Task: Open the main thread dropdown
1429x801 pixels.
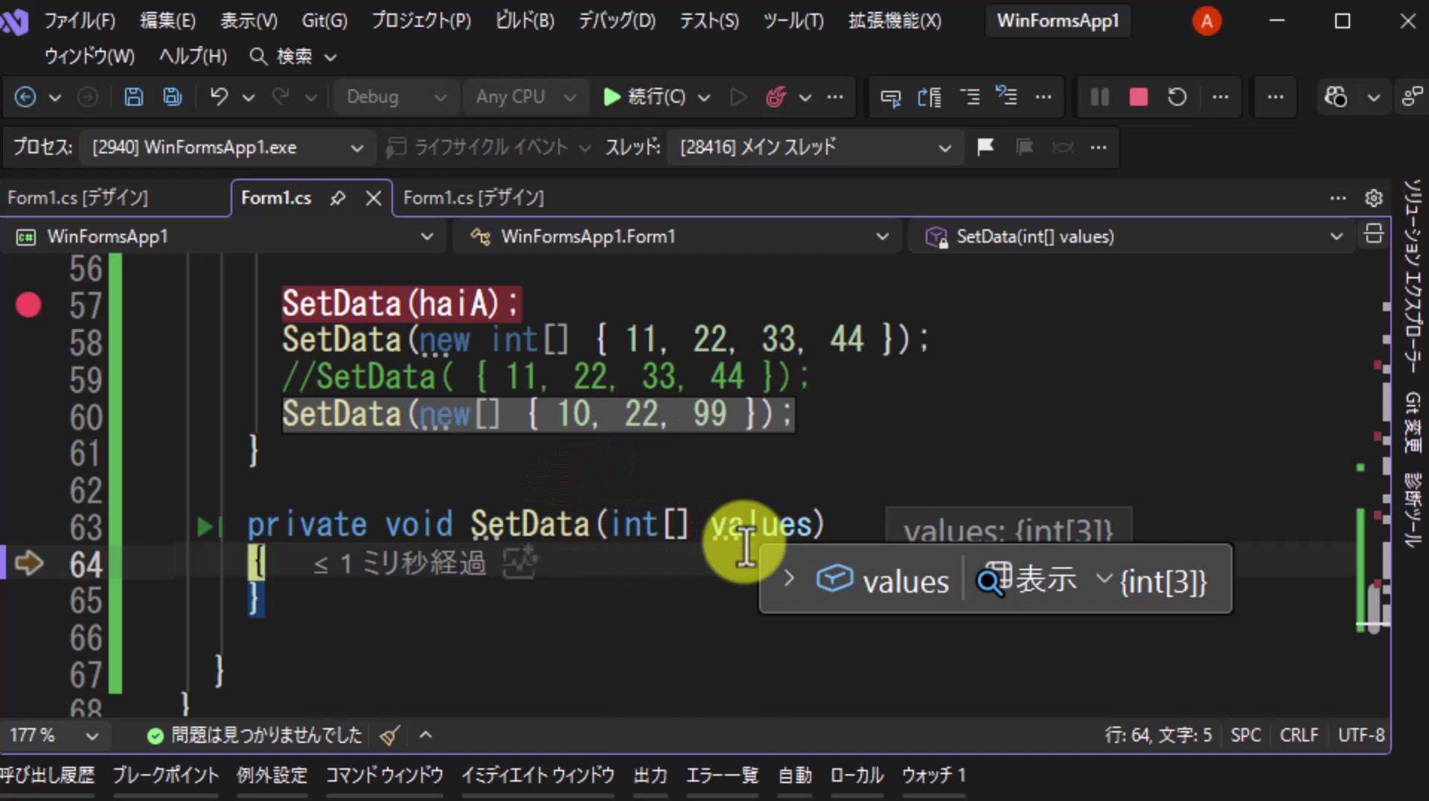Action: [815, 147]
